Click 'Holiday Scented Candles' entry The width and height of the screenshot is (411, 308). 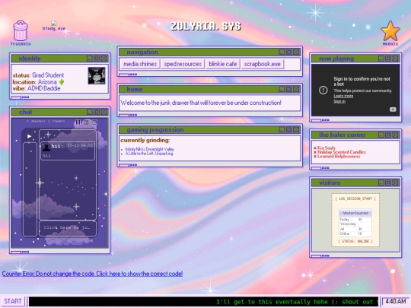coord(342,152)
